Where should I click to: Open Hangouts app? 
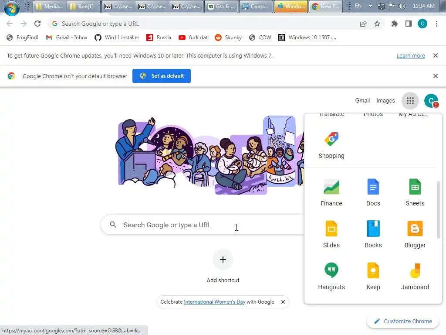pos(331,276)
